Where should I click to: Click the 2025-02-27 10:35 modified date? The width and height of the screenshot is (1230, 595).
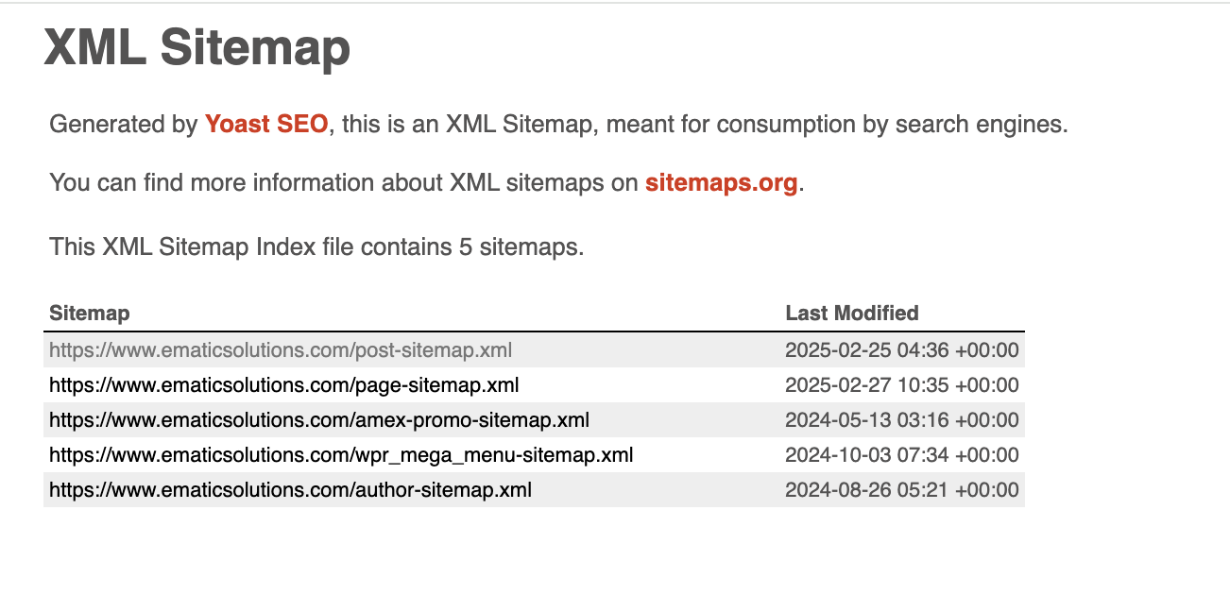pyautogui.click(x=901, y=385)
